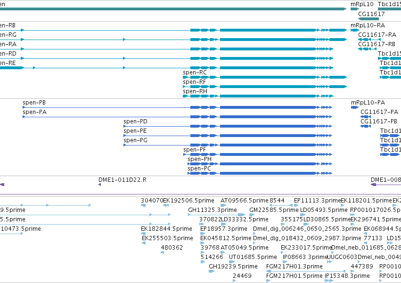
Task: Open the GM22585.5prime EST label
Action: coord(274,210)
